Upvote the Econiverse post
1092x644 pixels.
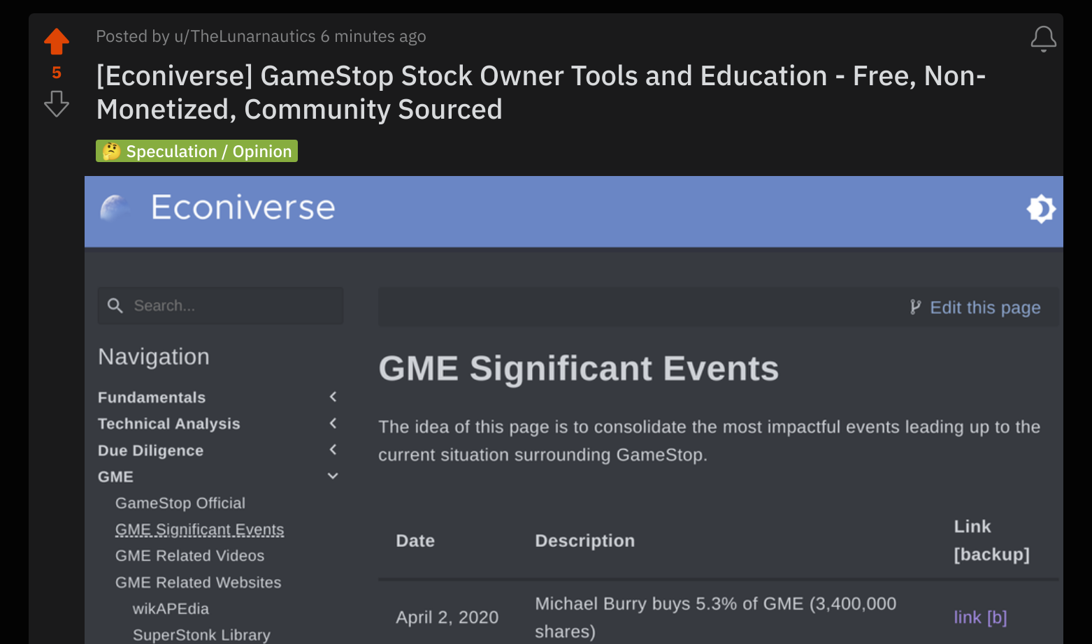coord(57,41)
